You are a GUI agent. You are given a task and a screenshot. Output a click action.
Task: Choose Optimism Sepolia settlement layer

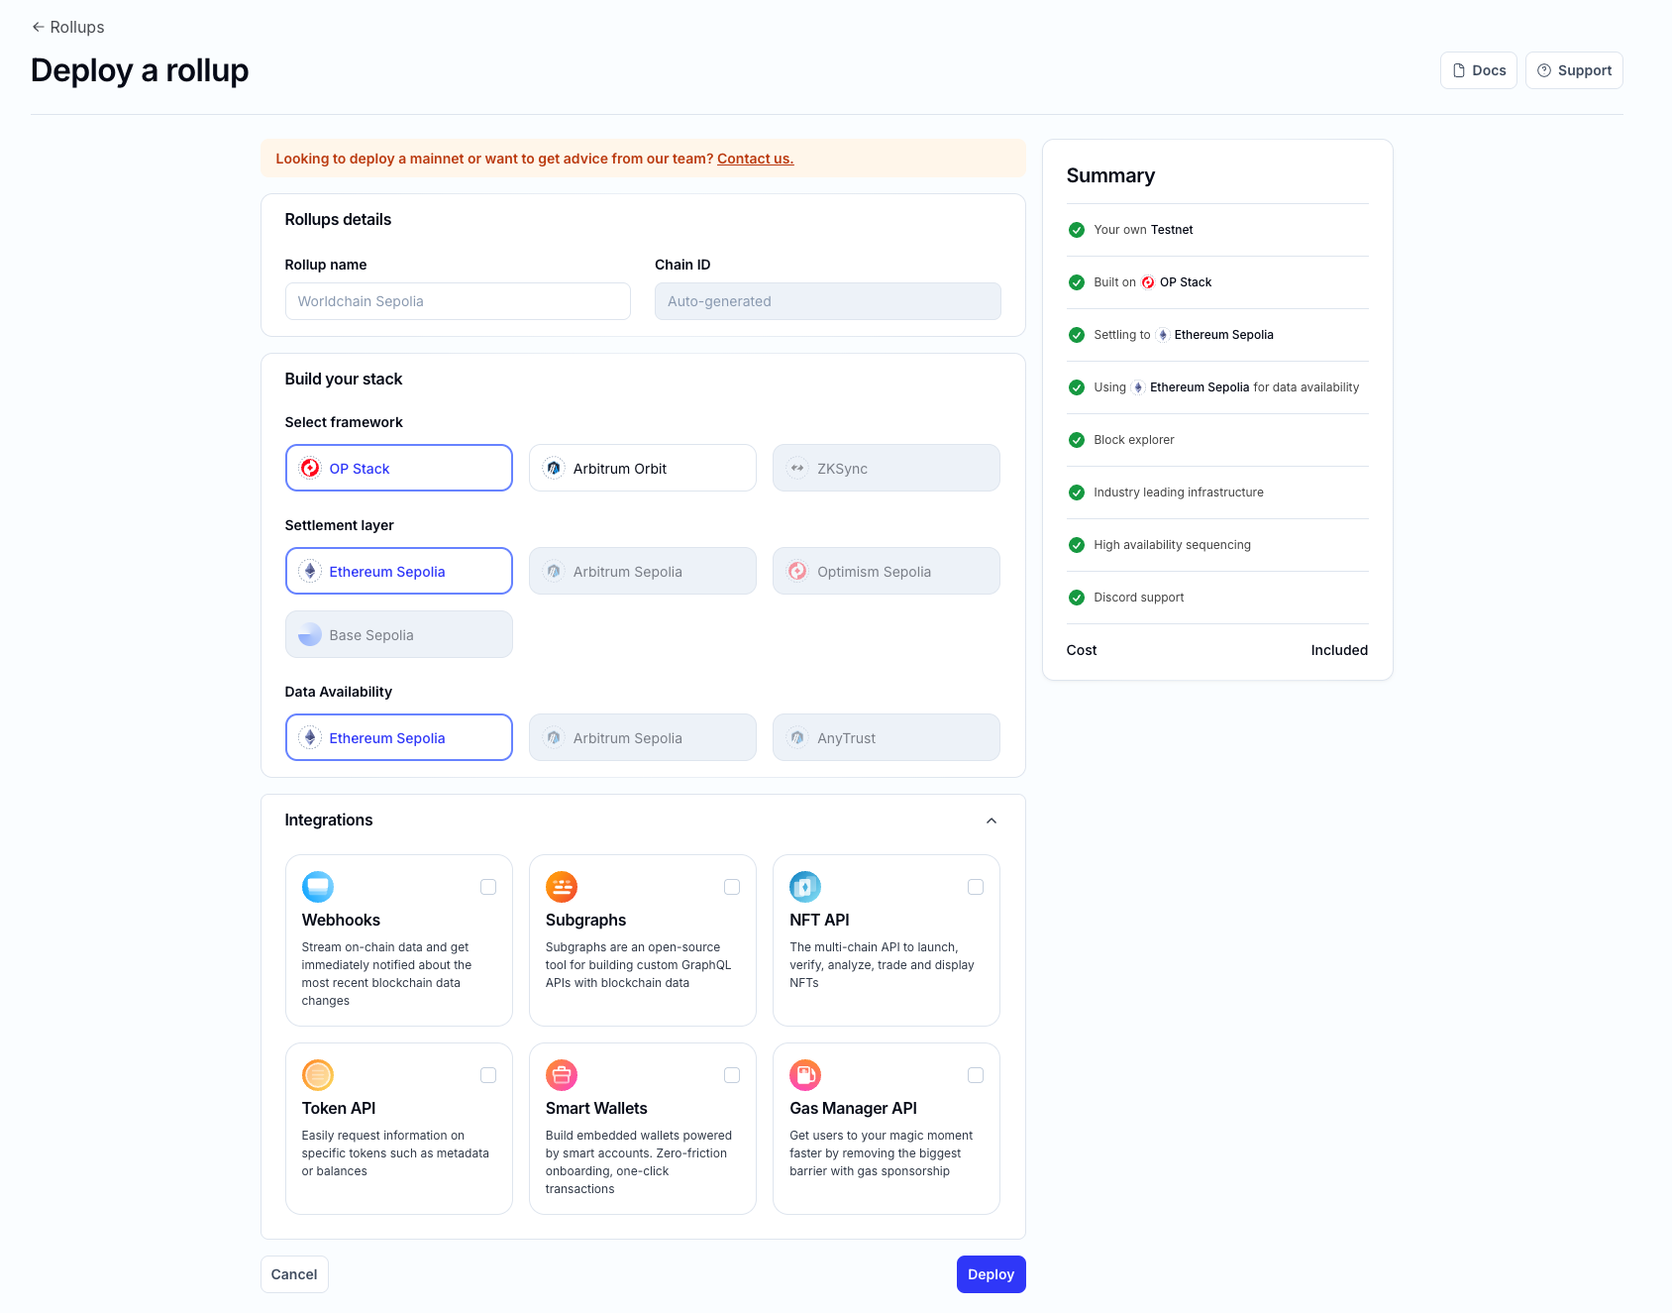[x=886, y=571]
